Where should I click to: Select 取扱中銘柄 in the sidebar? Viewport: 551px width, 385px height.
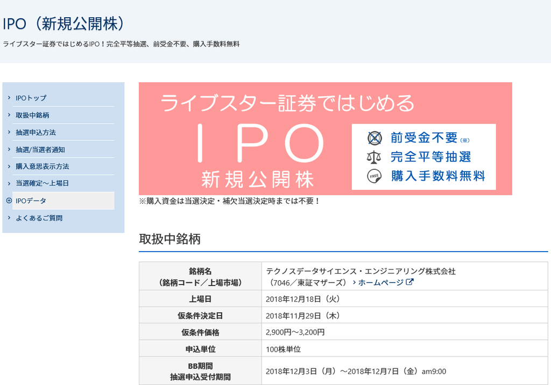click(32, 115)
